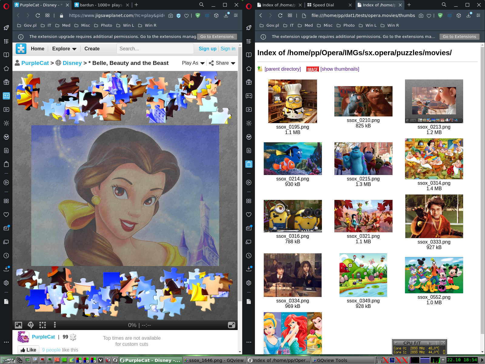Bookmark jigsawplanet page with heart icon
The image size is (485, 364).
[x=186, y=15]
